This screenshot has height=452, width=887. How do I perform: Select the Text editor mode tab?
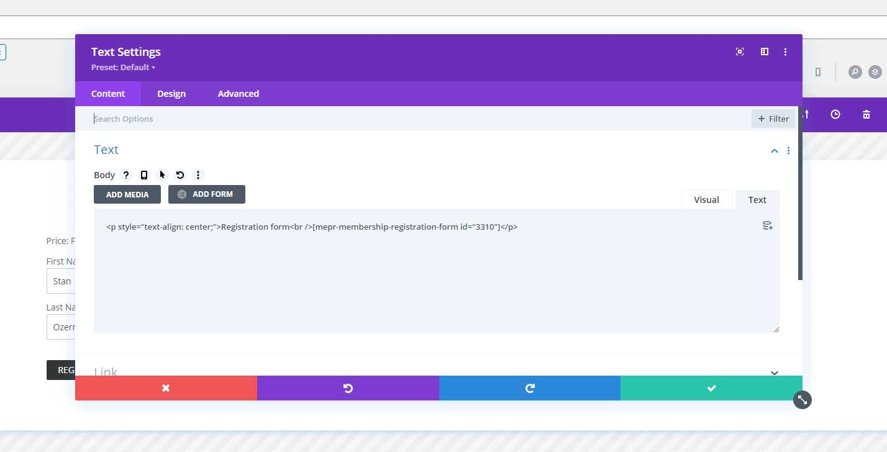click(757, 200)
